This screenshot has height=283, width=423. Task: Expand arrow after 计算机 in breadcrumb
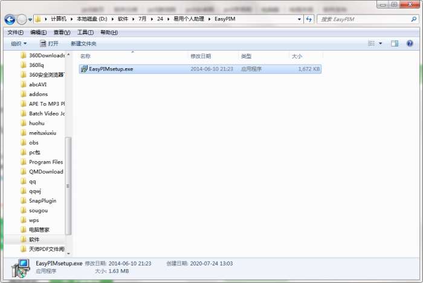point(71,19)
